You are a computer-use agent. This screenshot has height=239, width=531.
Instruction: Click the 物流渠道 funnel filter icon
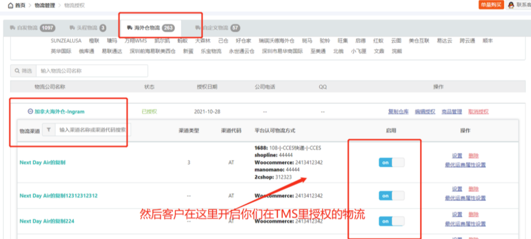coord(48,129)
